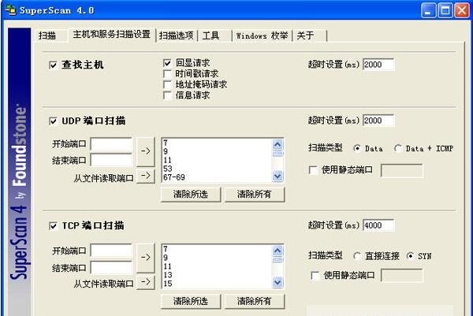Image resolution: width=473 pixels, height=316 pixels.
Task: Click the UDP 开始端口 input field
Action: pyautogui.click(x=111, y=144)
